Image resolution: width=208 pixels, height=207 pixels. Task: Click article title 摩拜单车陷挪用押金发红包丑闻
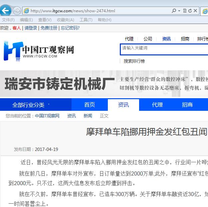pos(147,132)
